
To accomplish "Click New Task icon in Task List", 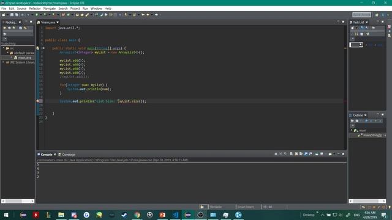I will coord(353,28).
